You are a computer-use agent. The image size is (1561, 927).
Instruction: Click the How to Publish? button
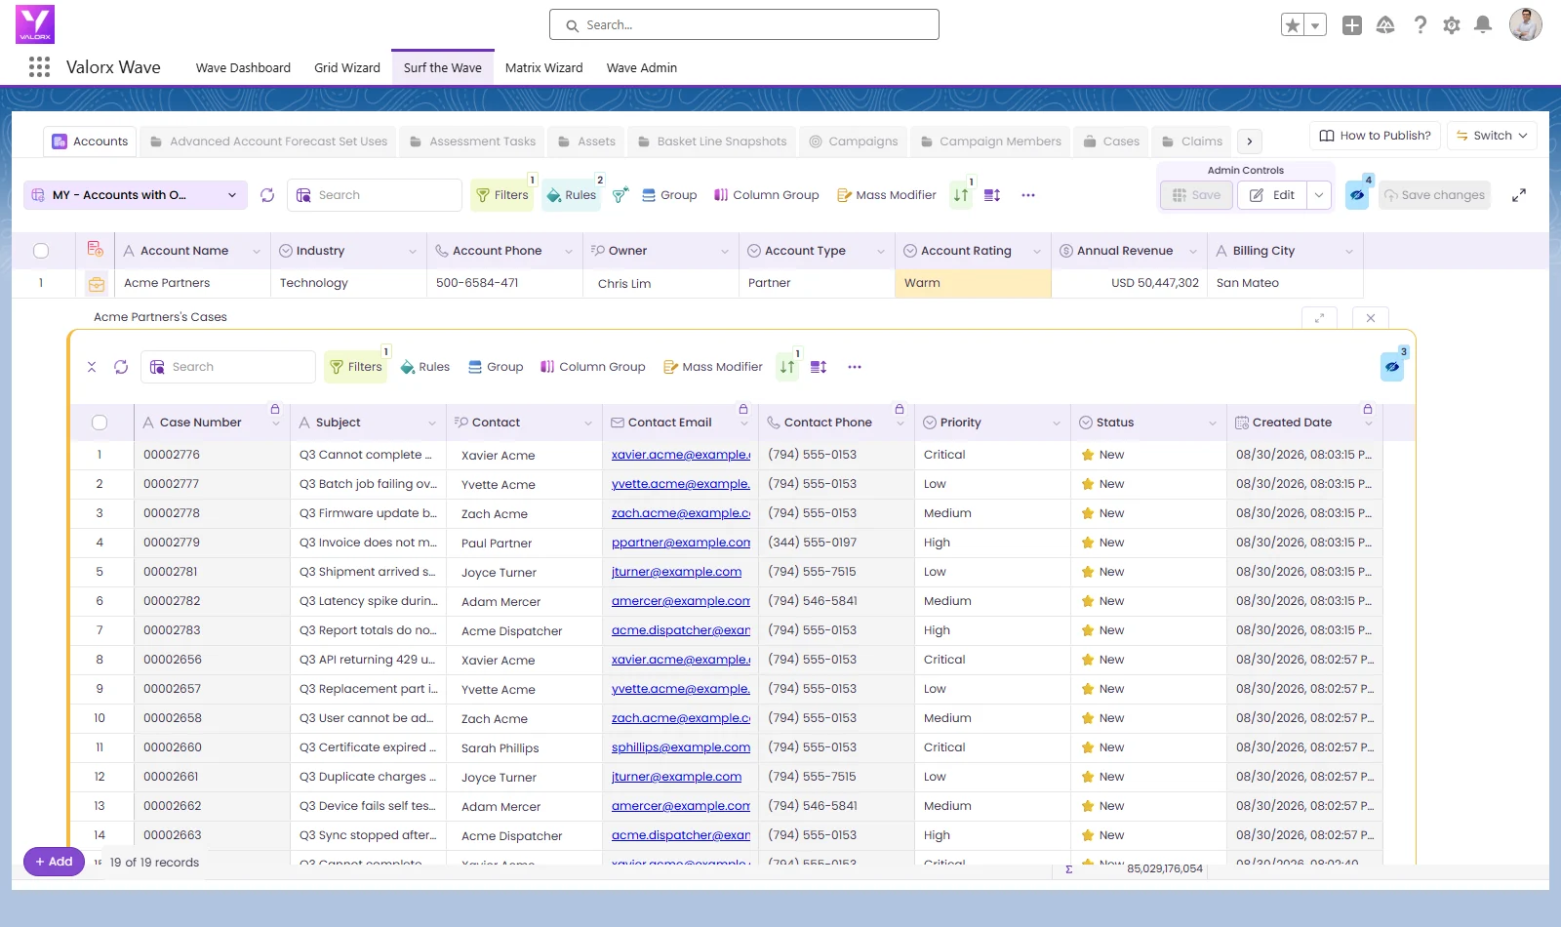(1375, 136)
